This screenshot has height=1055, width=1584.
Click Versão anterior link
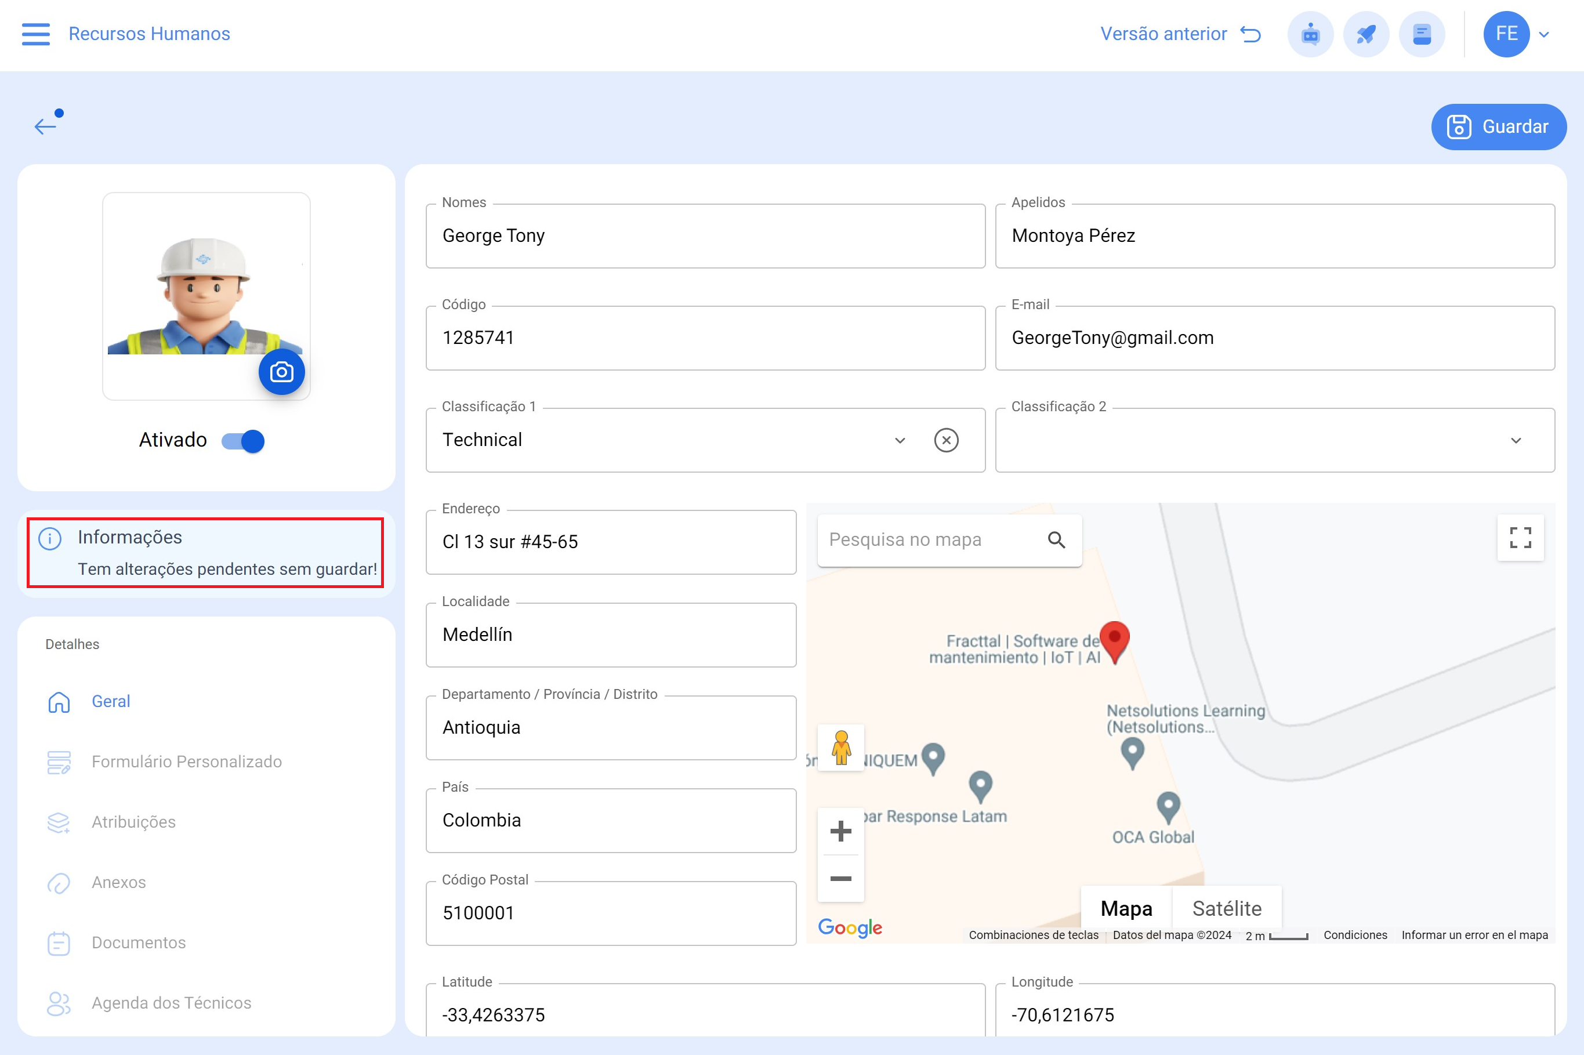[x=1180, y=34]
